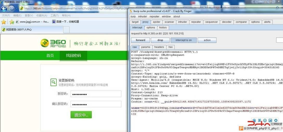Click the POST /findpwd/dosetpwdfromemail request line

(x=164, y=52)
